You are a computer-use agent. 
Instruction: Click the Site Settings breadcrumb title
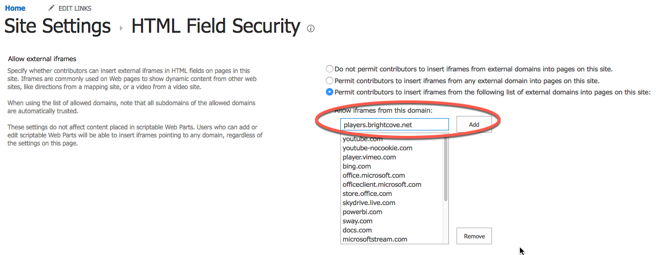coord(58,26)
